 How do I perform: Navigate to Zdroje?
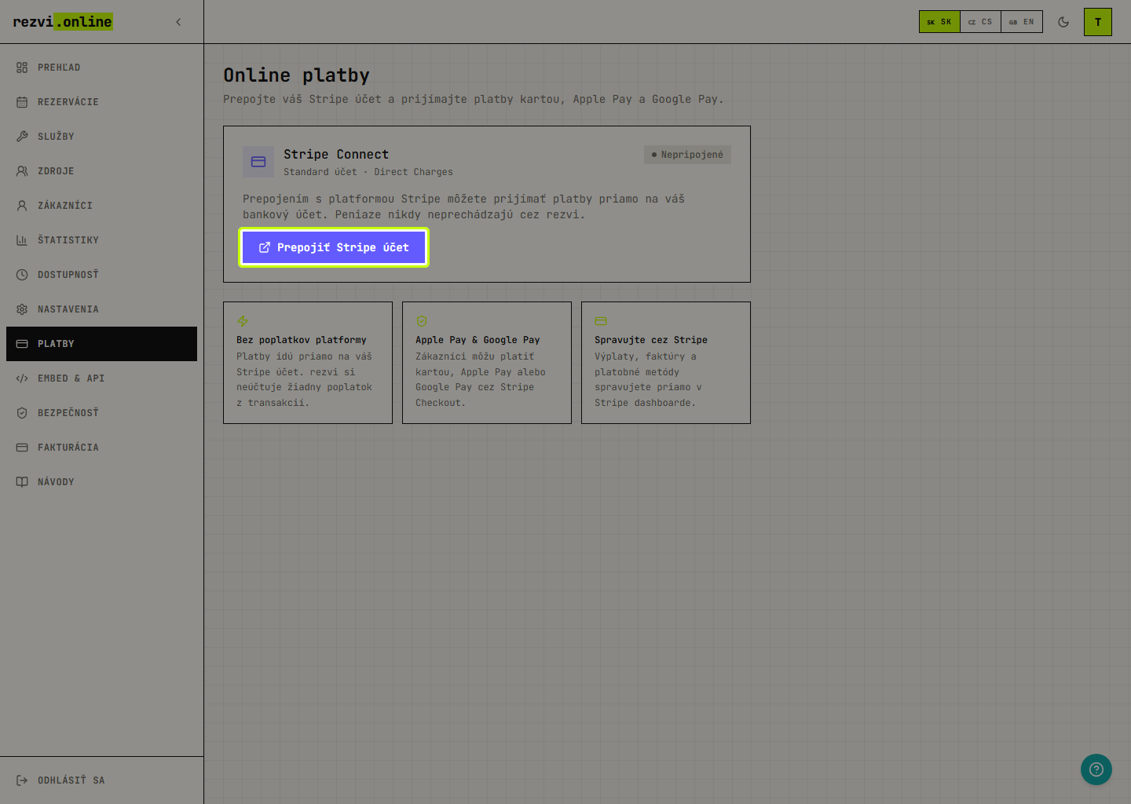[x=101, y=171]
